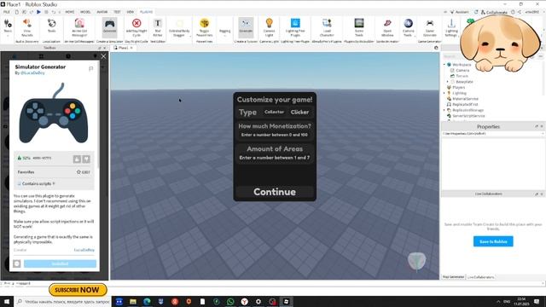This screenshot has width=546, height=307.
Task: Open the Camera Tools plugin
Action: 408,23
